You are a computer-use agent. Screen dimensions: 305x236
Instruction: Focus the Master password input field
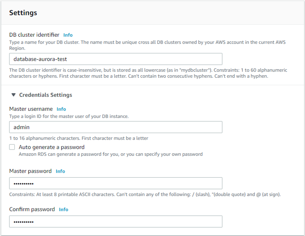pos(116,183)
